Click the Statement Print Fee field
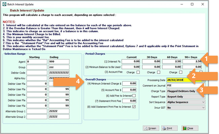Viewport: 219px width, 134px height. pos(129,101)
